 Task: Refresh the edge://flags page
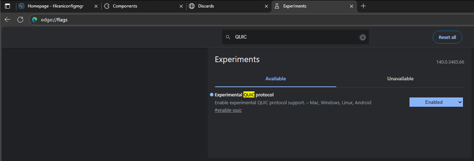click(x=20, y=20)
